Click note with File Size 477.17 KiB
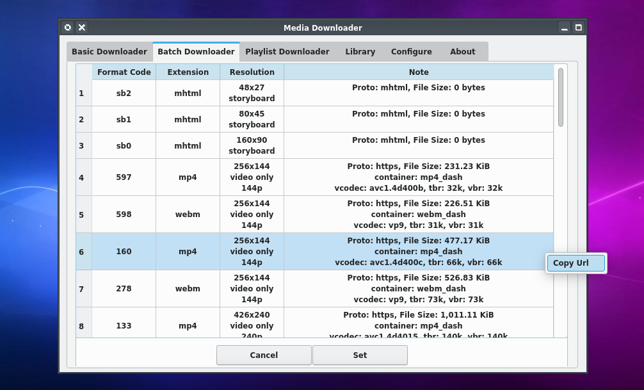The image size is (644, 390). coord(419,252)
